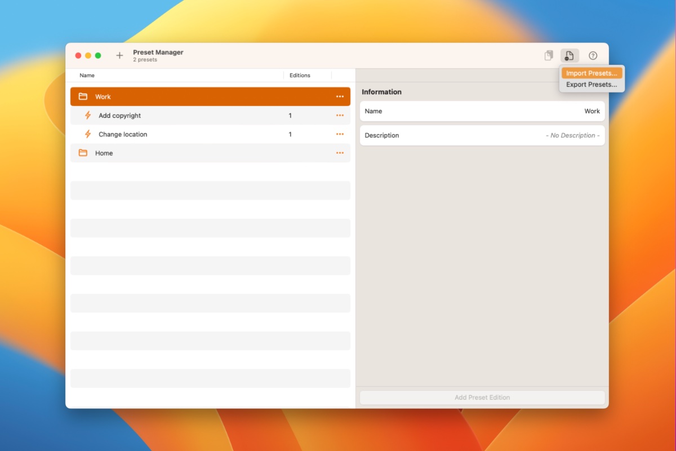Click the lightning icon beside Add copyright
676x451 pixels.
click(88, 116)
